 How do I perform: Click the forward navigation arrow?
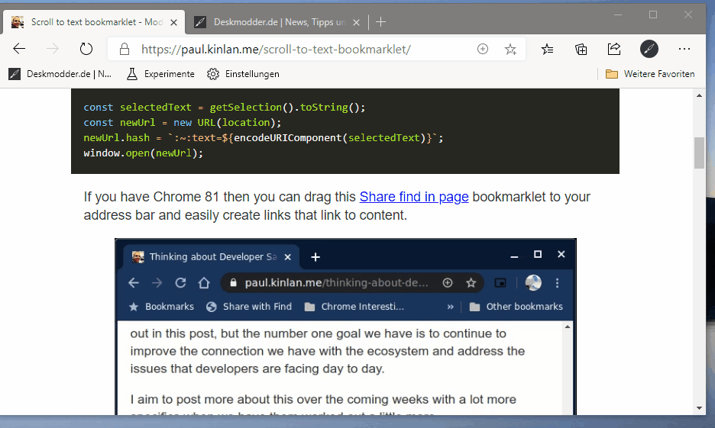click(53, 49)
